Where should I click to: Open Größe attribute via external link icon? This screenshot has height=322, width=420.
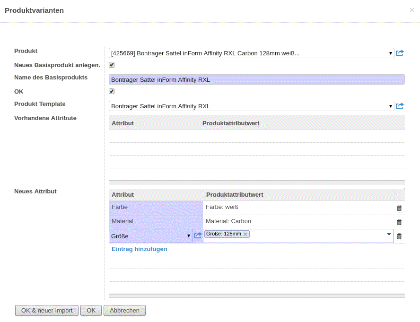tap(198, 235)
